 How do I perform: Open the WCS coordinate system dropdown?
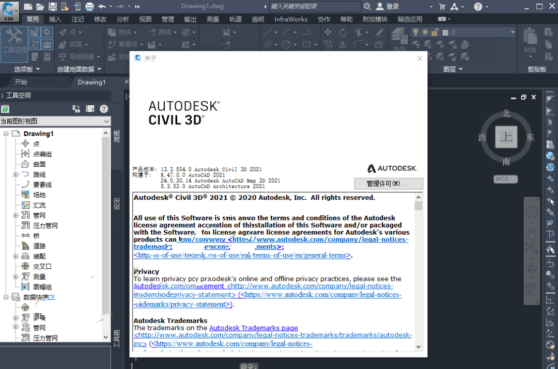tap(505, 179)
